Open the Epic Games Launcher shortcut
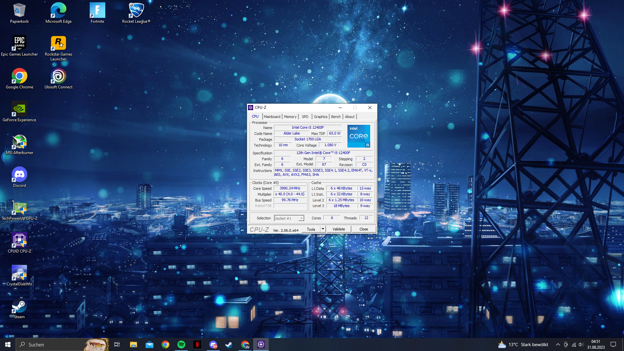The width and height of the screenshot is (624, 351). point(19,44)
